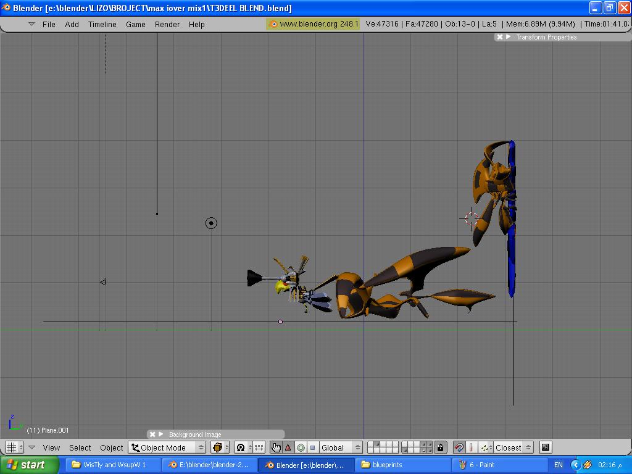Enable the rotate manipulator circle
Image resolution: width=632 pixels, height=474 pixels.
tap(301, 447)
